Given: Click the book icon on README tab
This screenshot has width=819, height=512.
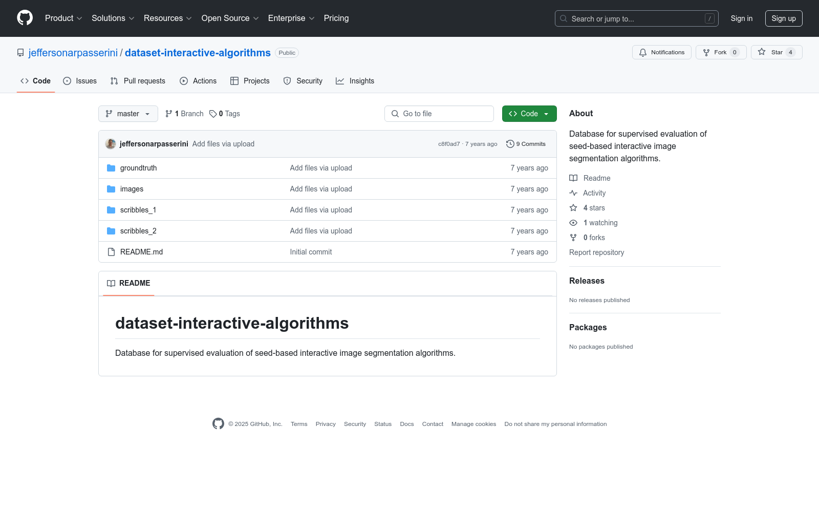Looking at the screenshot, I should (x=111, y=283).
